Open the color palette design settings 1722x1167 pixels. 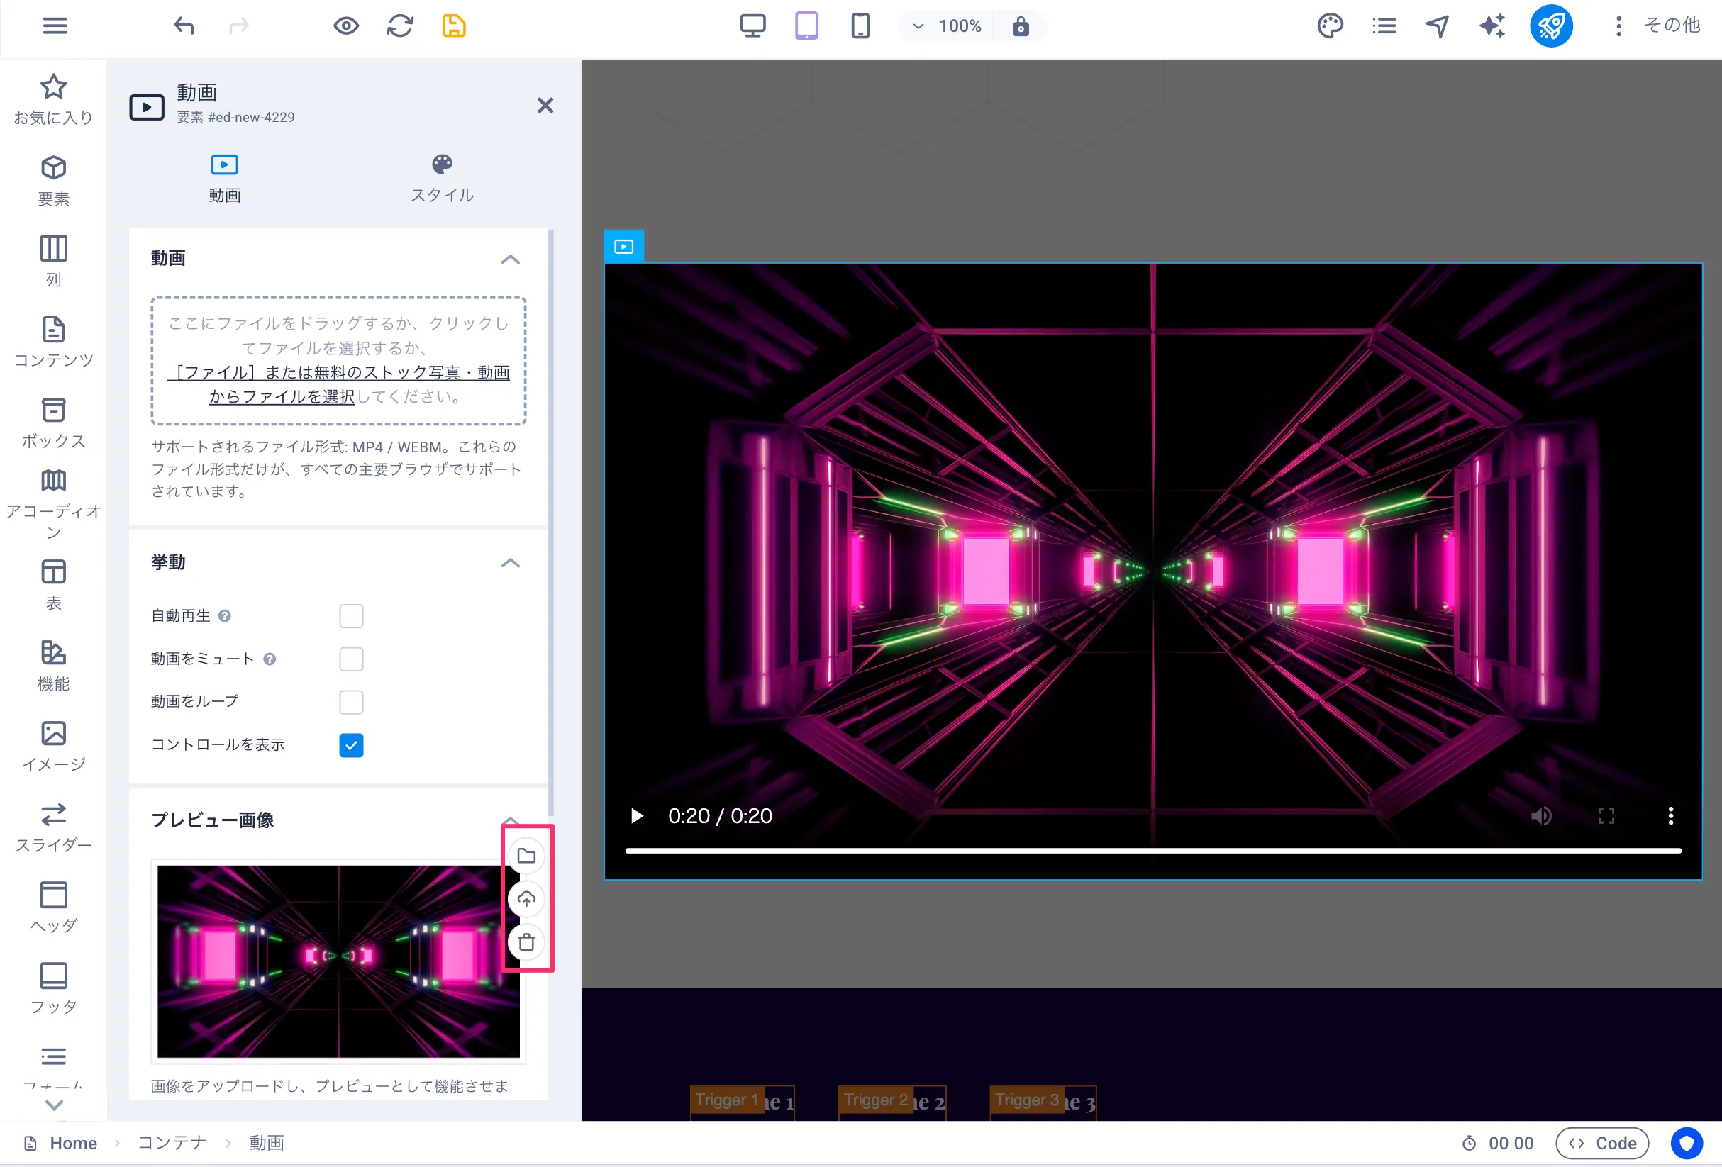[x=1330, y=26]
